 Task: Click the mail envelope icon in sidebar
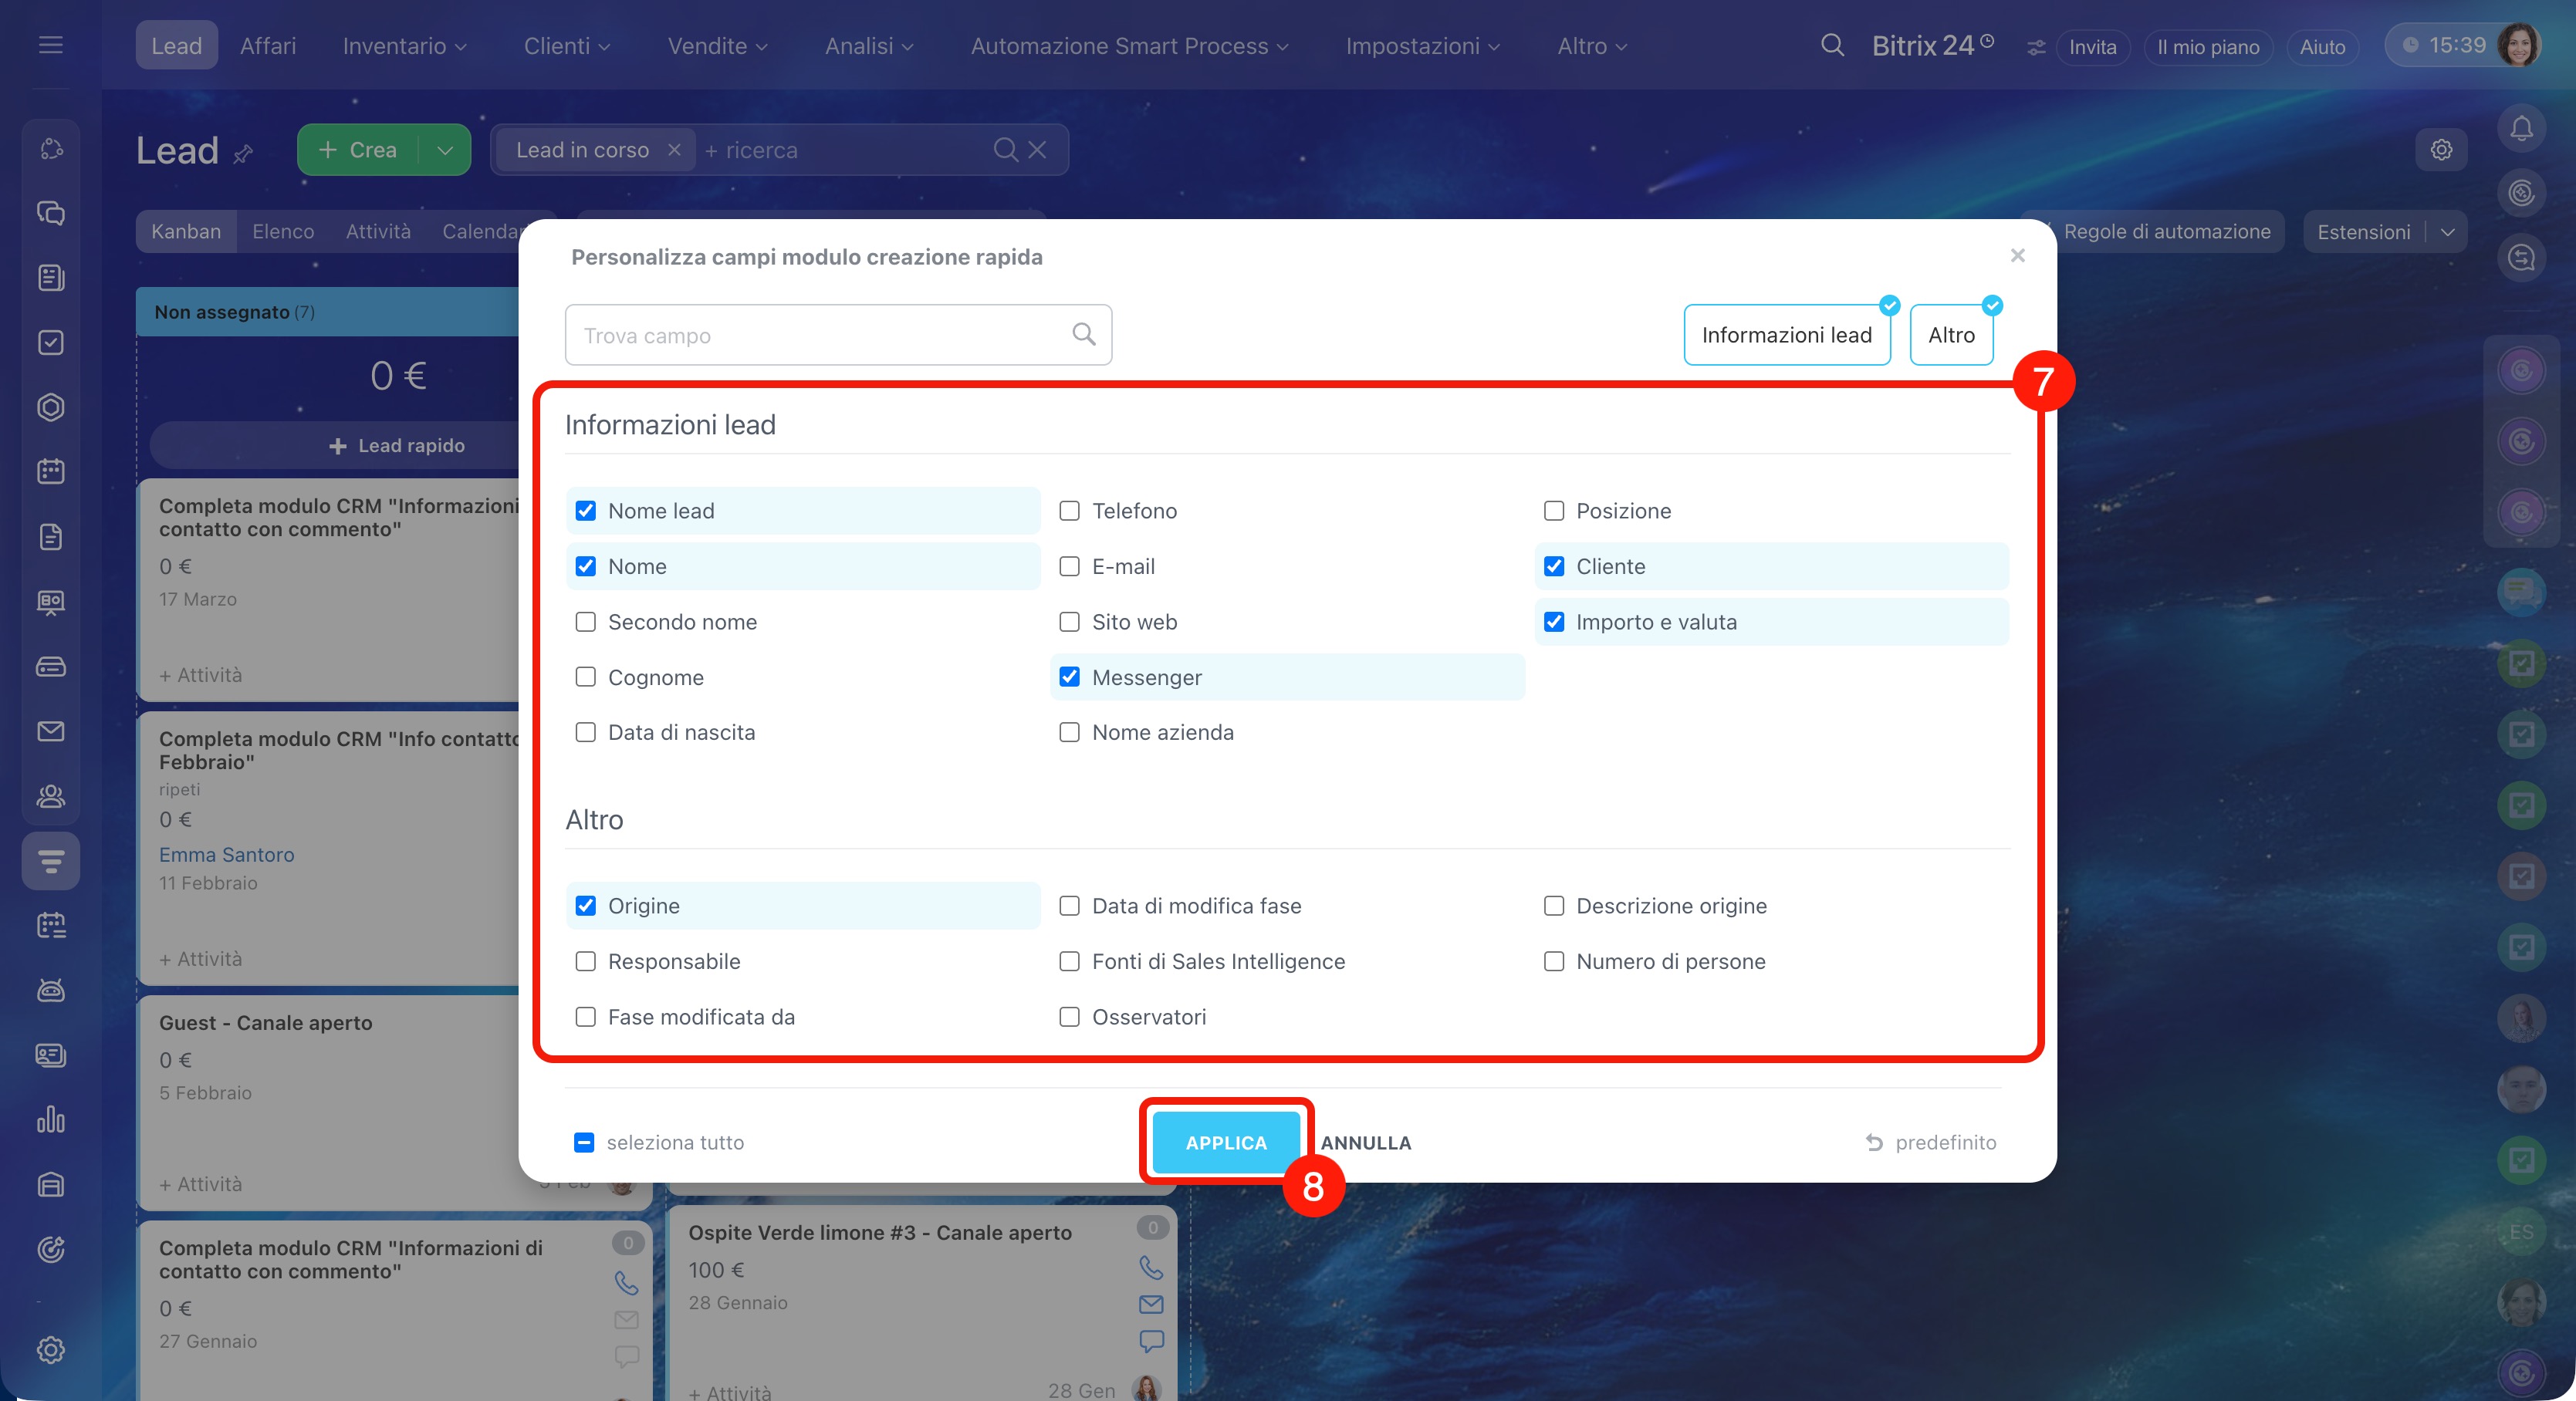tap(51, 731)
